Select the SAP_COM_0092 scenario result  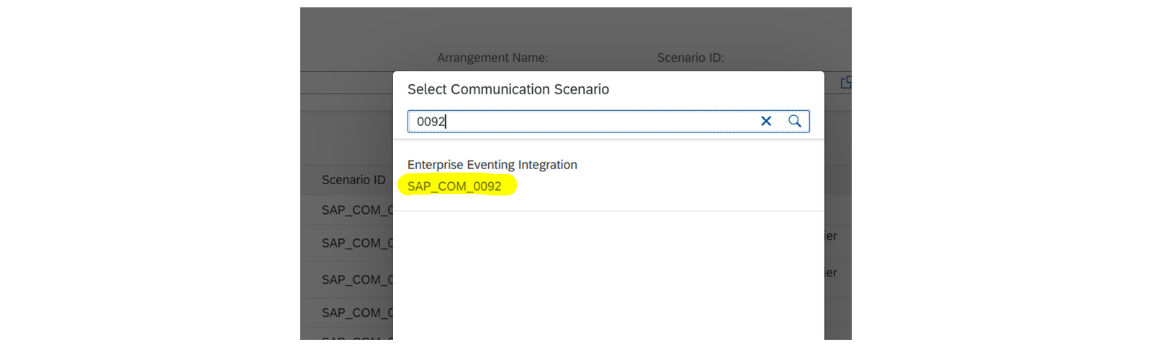(x=454, y=186)
